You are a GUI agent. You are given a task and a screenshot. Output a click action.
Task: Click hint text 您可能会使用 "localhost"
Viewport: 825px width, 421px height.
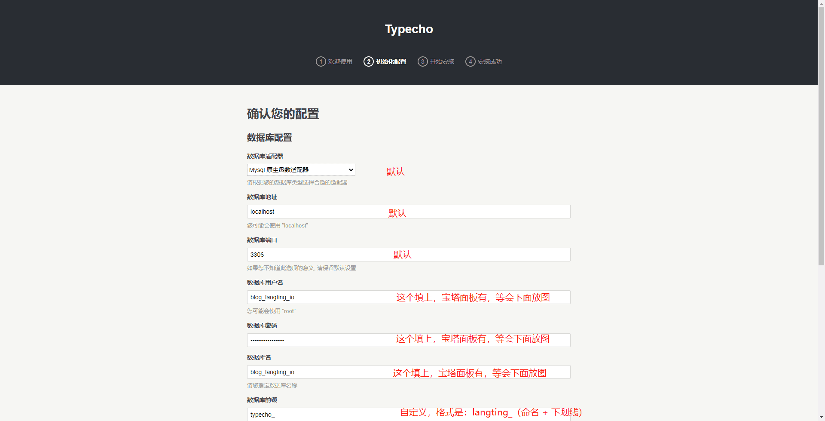pos(278,225)
